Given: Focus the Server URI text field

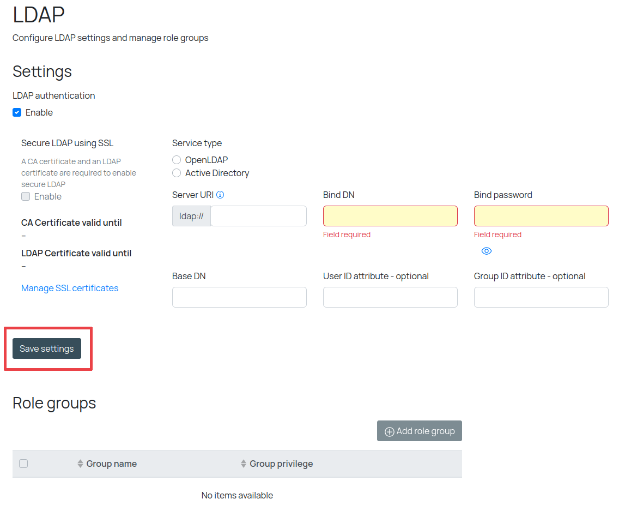Looking at the screenshot, I should tap(258, 216).
